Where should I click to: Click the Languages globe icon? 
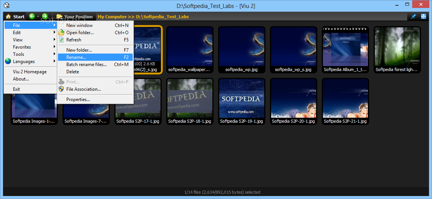pyautogui.click(x=8, y=61)
